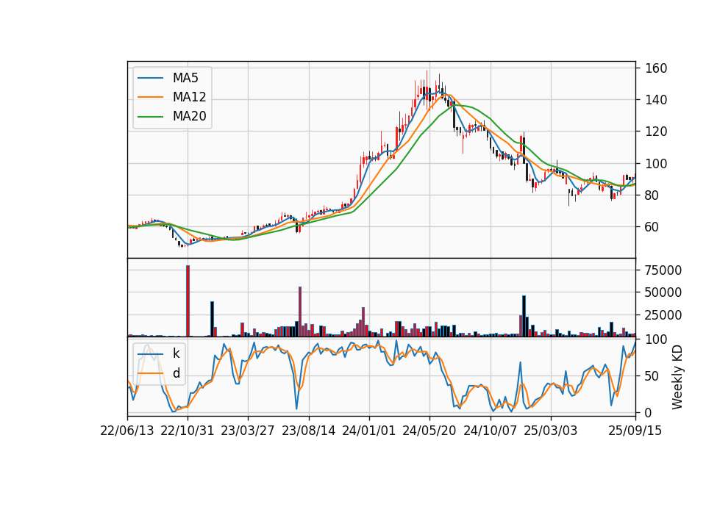Click the 24/01/01 date label
The height and width of the screenshot is (507, 706).
(368, 431)
